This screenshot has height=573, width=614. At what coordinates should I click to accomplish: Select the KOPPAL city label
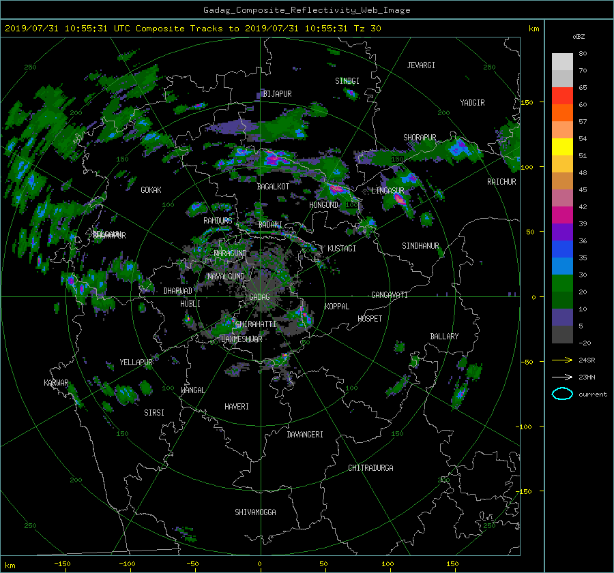(337, 307)
